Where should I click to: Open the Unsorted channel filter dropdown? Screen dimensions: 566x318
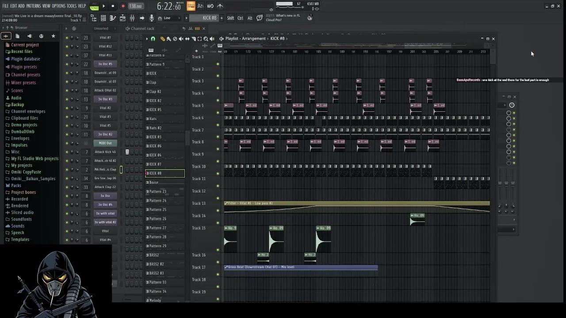pos(101,28)
